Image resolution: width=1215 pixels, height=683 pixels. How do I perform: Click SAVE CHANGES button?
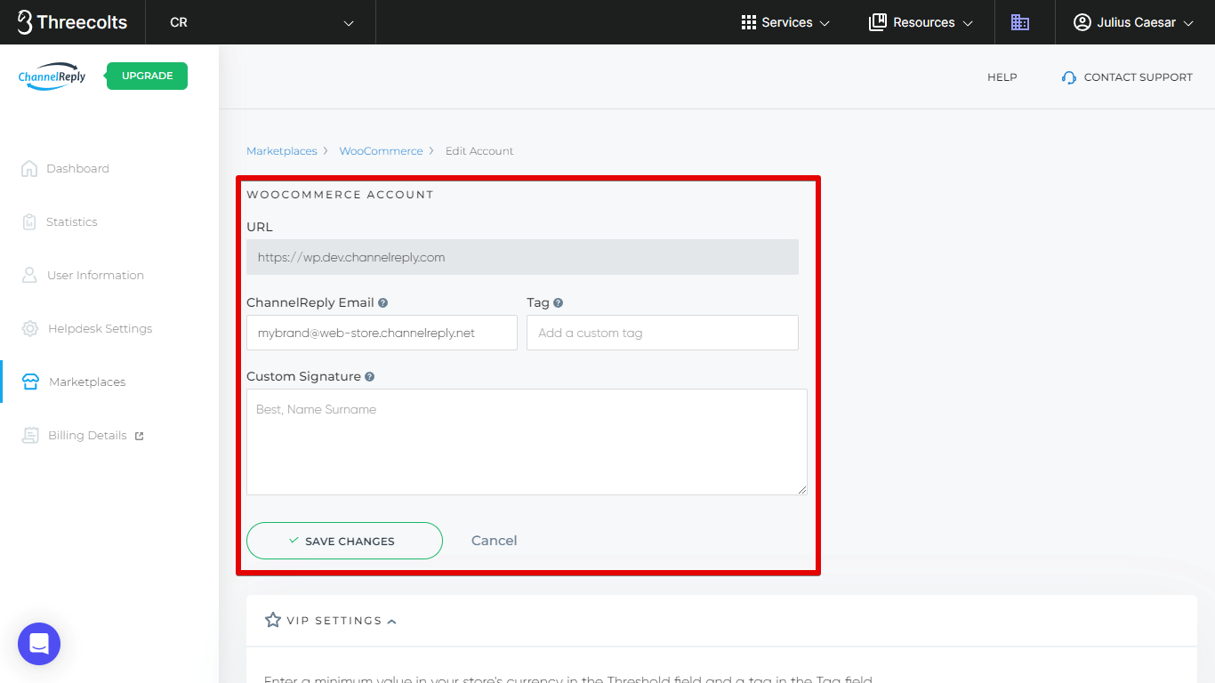click(x=344, y=541)
